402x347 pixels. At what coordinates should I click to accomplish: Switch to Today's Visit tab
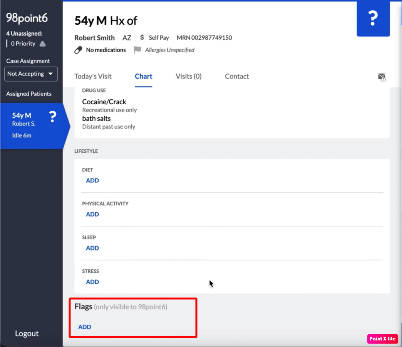(93, 76)
